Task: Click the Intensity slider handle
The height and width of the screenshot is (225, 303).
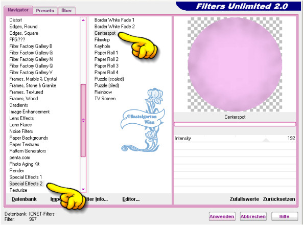Action: pyautogui.click(x=266, y=140)
